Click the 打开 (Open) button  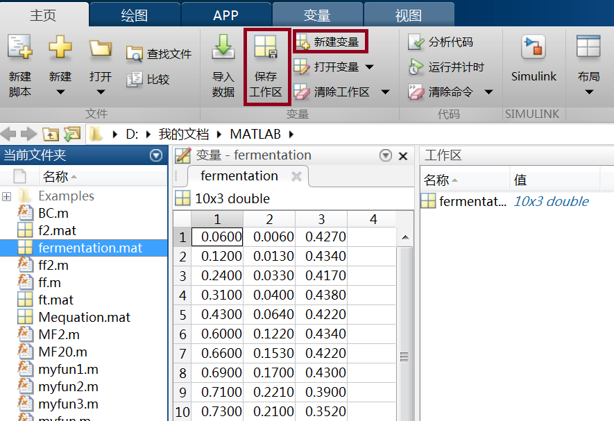coord(99,60)
